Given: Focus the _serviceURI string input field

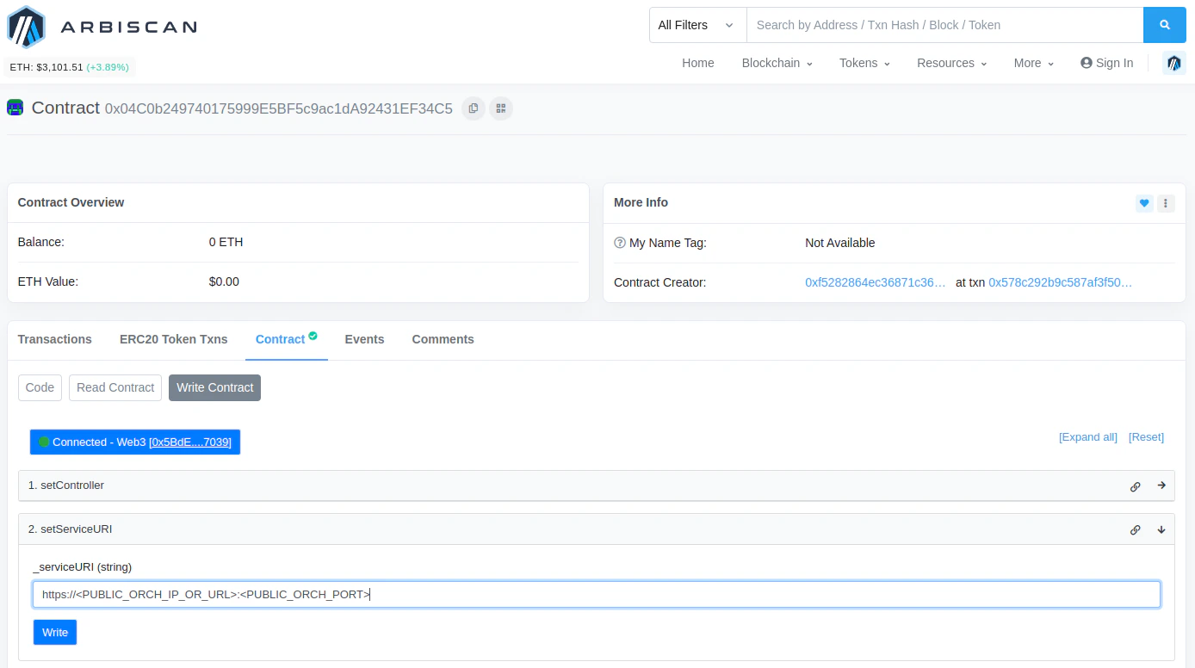Looking at the screenshot, I should 597,594.
